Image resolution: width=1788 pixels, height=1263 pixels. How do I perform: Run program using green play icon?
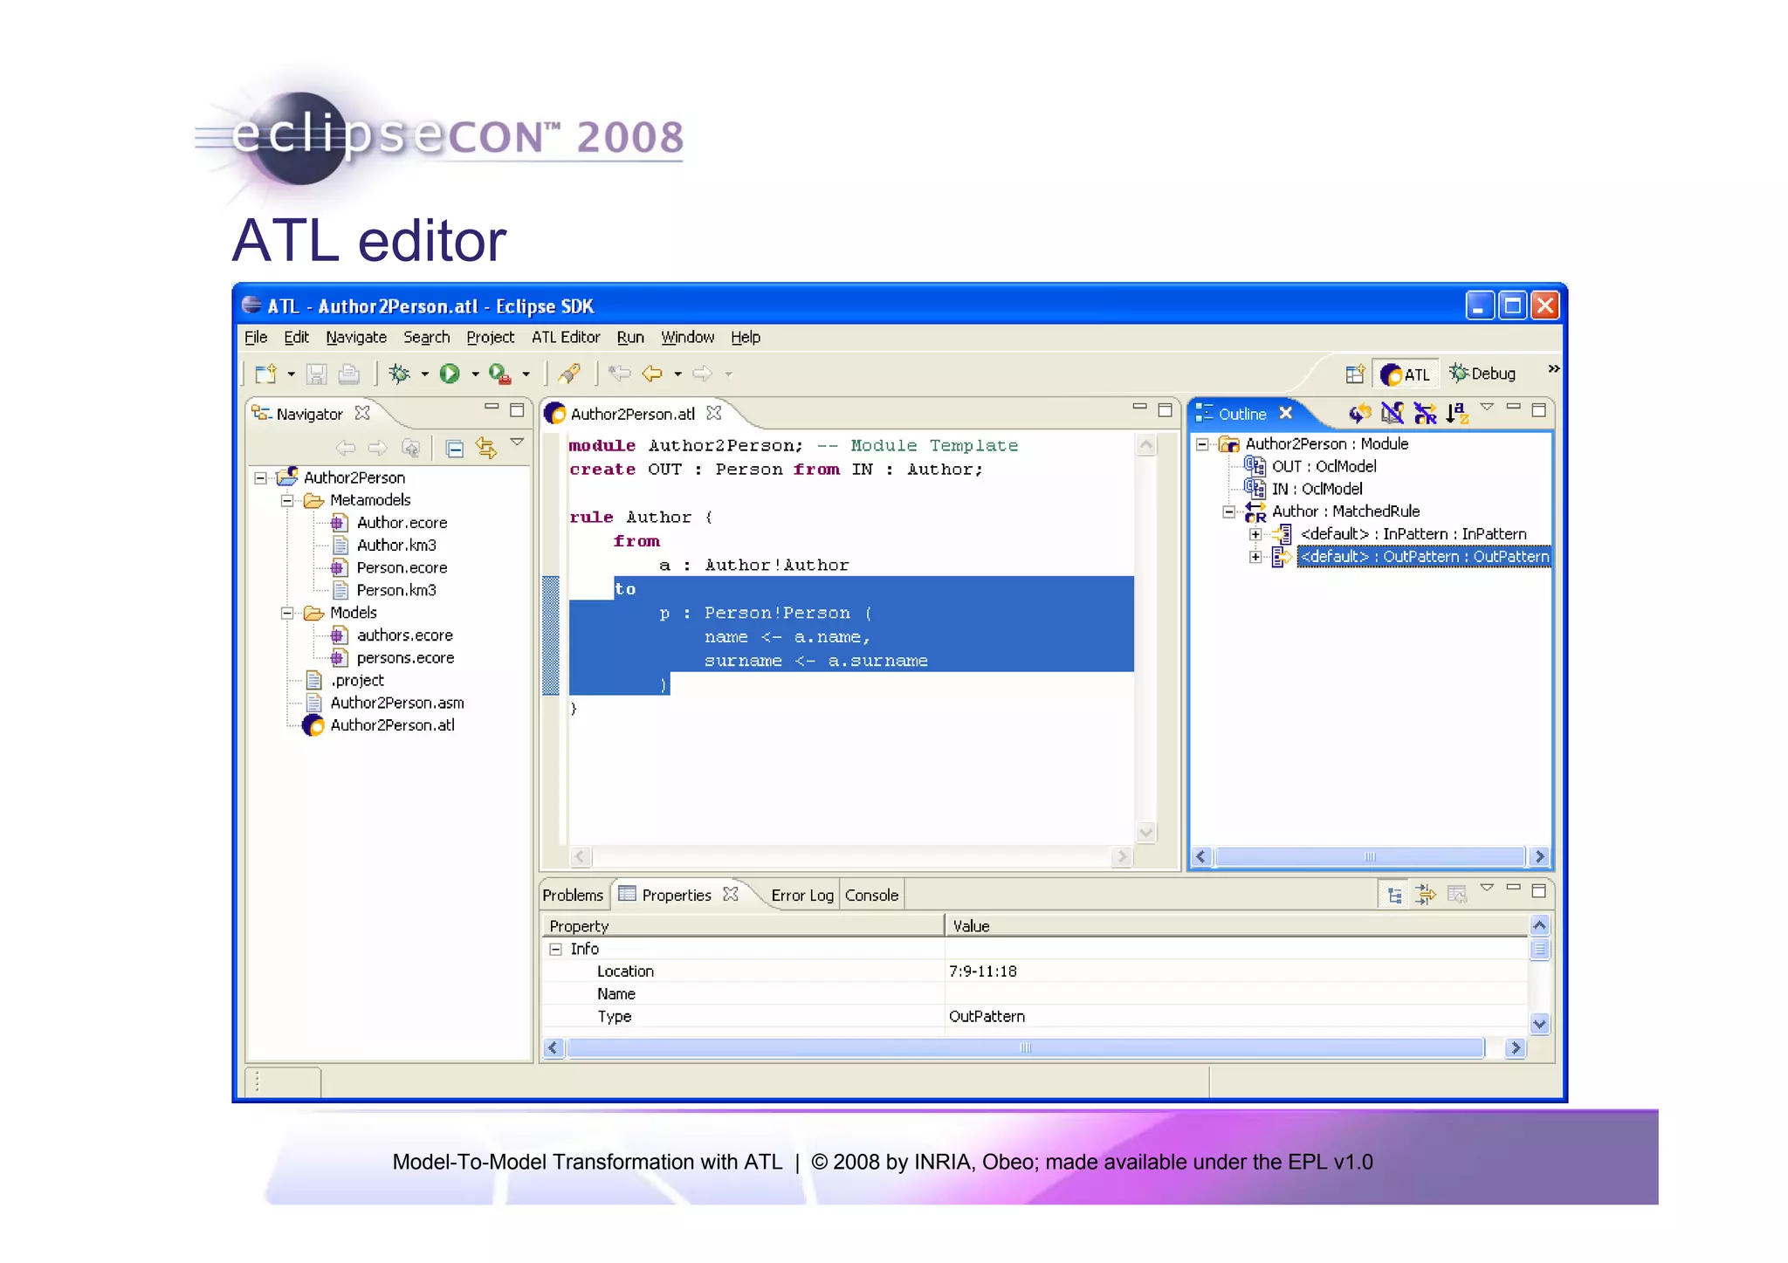click(x=450, y=374)
